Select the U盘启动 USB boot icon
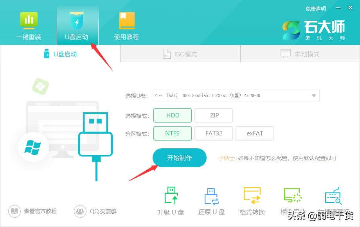 pos(77,25)
